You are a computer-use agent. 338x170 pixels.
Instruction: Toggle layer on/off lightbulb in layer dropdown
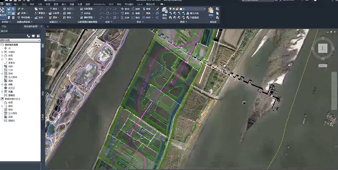click(170, 9)
